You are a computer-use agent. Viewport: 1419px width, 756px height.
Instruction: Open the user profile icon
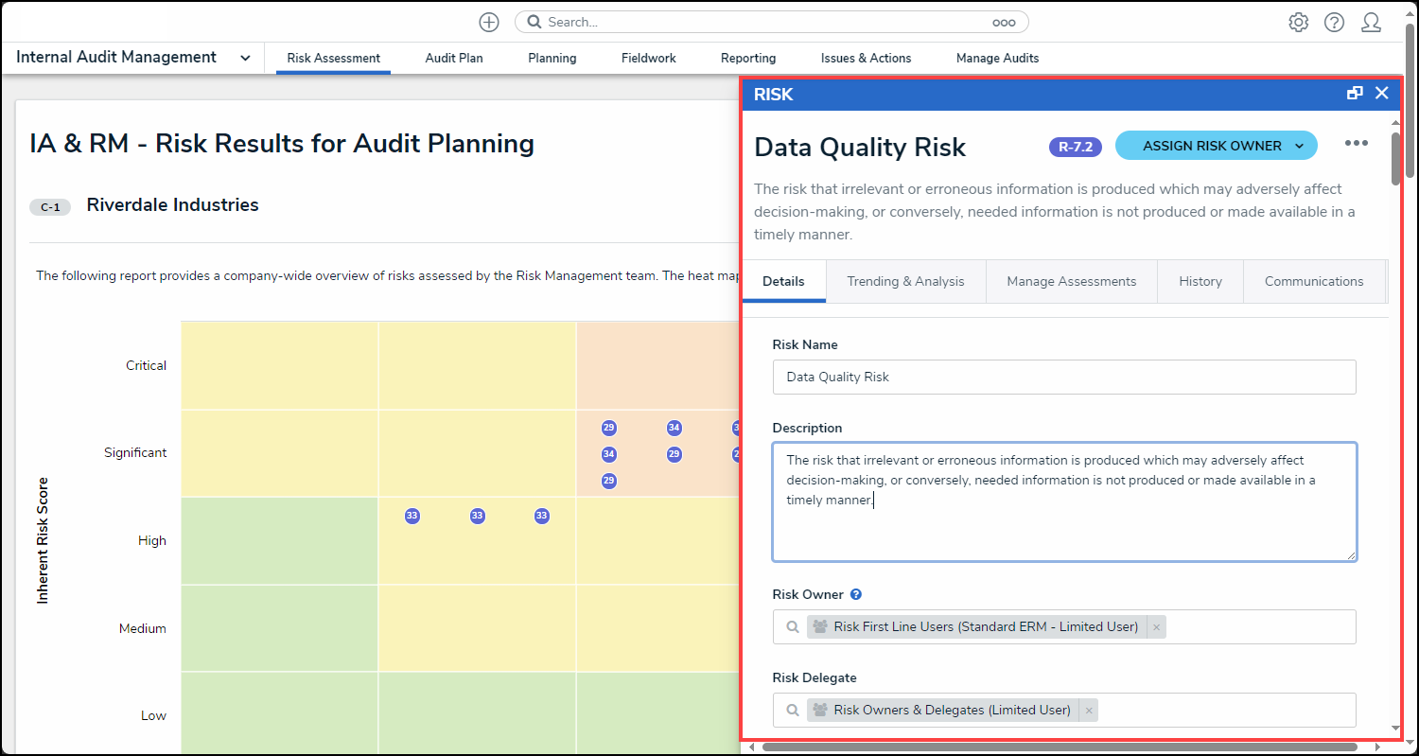[x=1371, y=23]
